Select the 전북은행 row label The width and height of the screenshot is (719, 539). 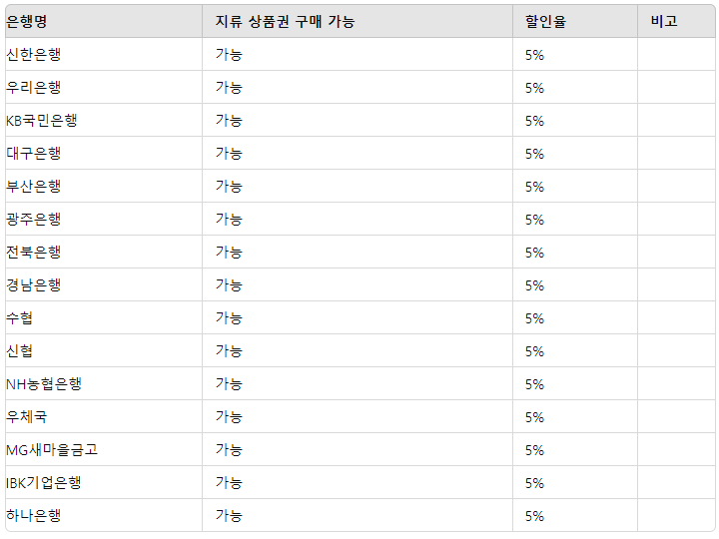click(x=34, y=253)
